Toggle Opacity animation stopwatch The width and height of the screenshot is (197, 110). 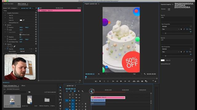7,49
